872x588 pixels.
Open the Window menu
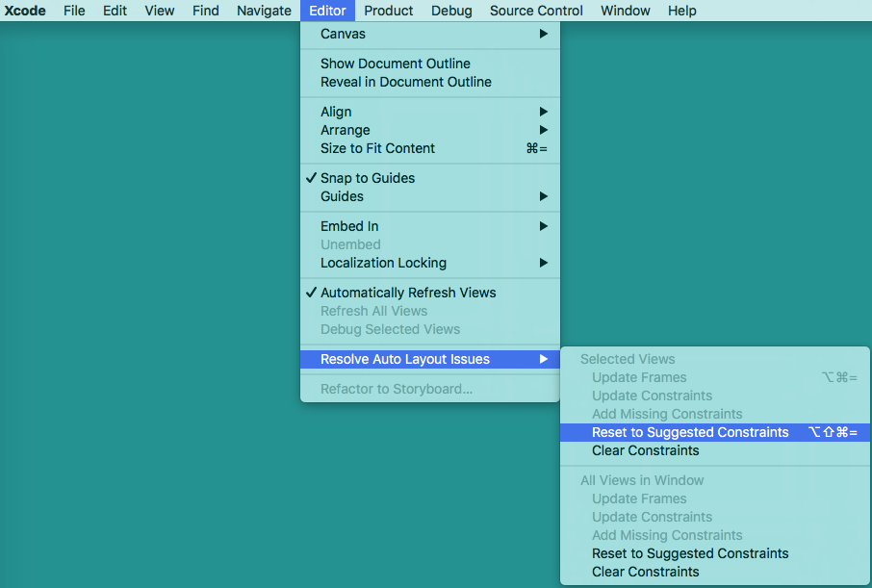click(x=625, y=11)
